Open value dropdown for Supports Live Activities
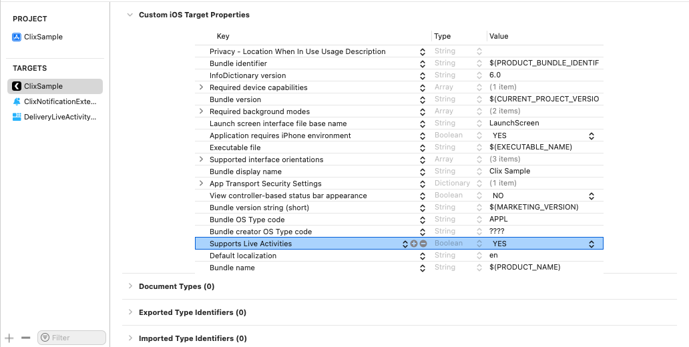The width and height of the screenshot is (689, 347). click(x=592, y=244)
